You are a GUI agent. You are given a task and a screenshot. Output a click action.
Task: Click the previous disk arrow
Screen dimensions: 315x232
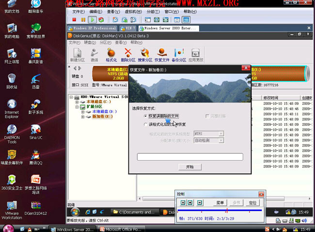75,68
